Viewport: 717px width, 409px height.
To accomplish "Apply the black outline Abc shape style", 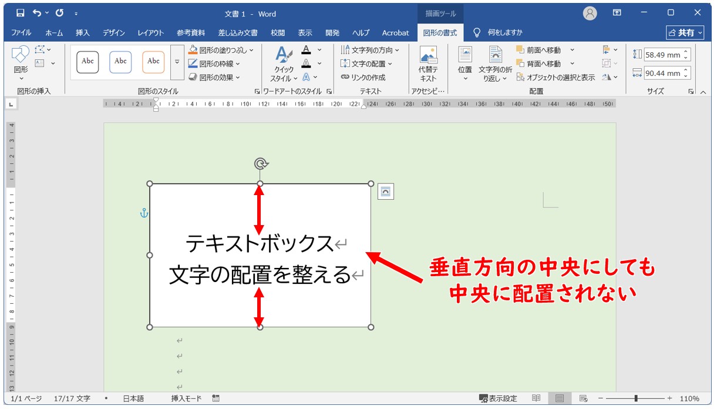I will coord(87,61).
